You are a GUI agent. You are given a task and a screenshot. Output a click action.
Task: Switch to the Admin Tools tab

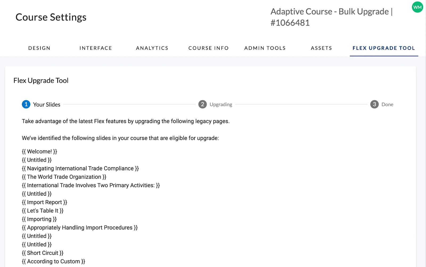265,48
